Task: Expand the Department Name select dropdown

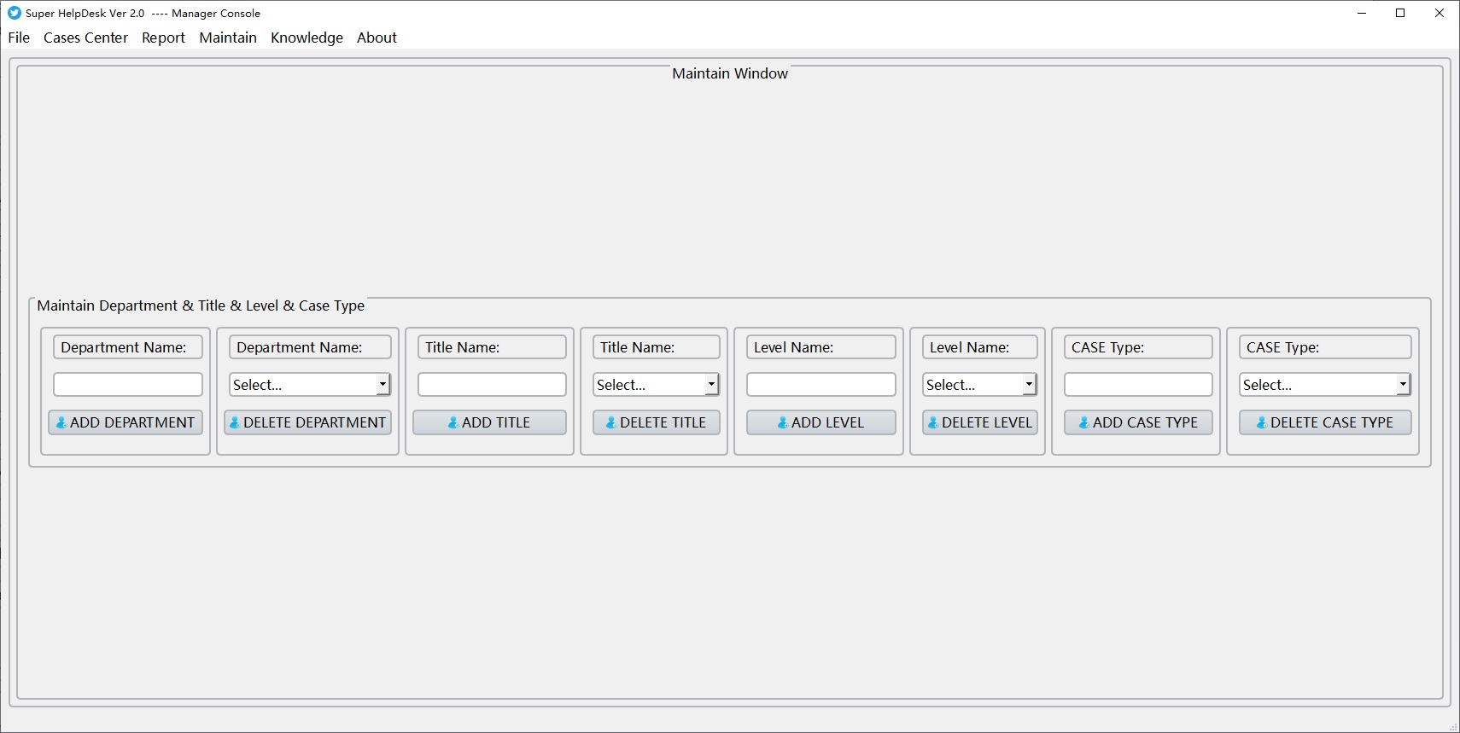Action: [309, 385]
